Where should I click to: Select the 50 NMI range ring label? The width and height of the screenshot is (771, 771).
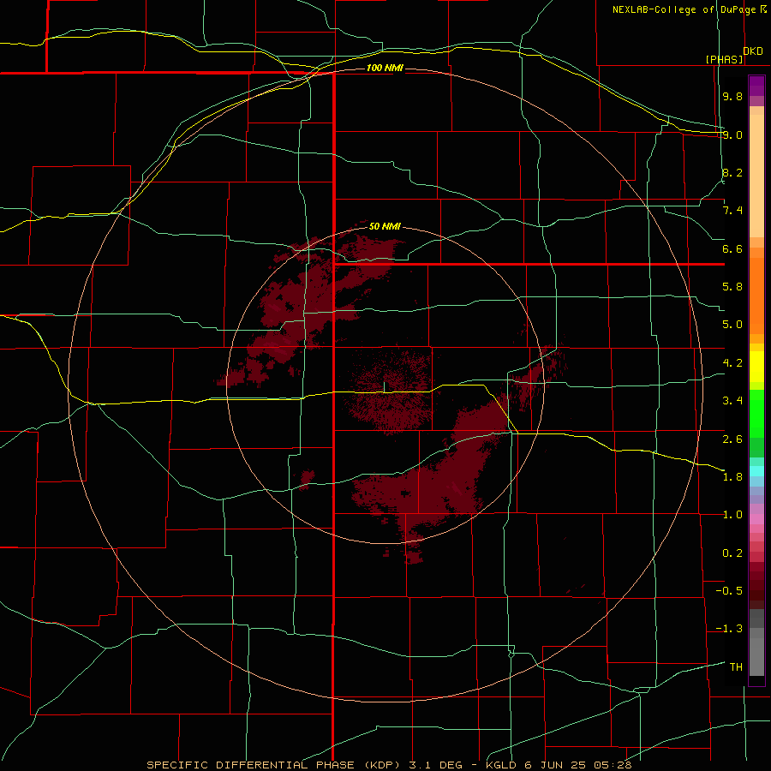click(385, 226)
